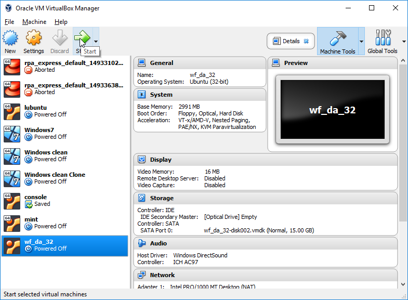The image size is (408, 300).
Task: Select the lubuntu VM icon
Action: click(12, 112)
